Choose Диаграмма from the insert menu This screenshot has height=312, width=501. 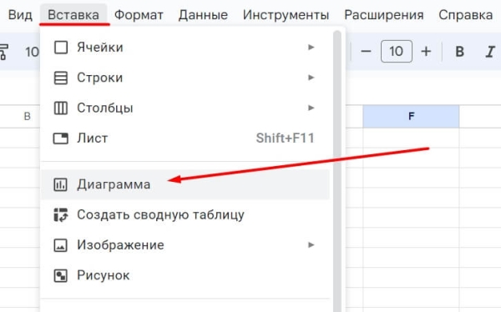coord(185,184)
